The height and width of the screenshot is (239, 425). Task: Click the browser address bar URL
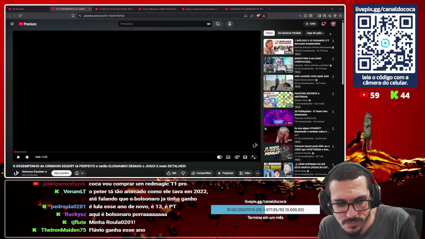[104, 16]
